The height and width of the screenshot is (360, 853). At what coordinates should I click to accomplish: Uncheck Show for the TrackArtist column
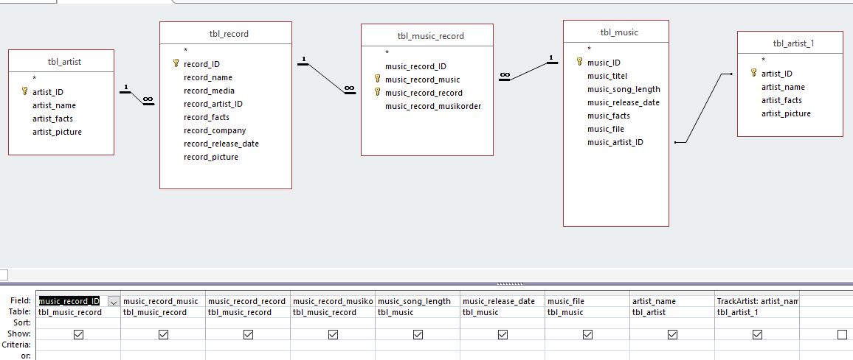(757, 334)
